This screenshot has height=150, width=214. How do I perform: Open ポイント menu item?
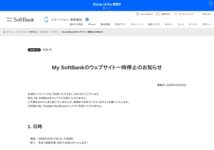tap(169, 24)
